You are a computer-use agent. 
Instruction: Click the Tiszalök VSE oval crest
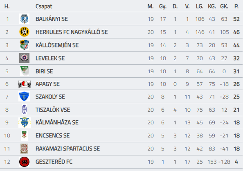(x=24, y=110)
